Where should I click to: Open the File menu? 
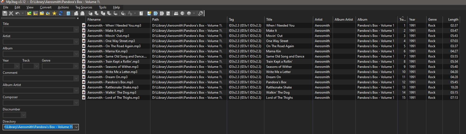[5, 7]
